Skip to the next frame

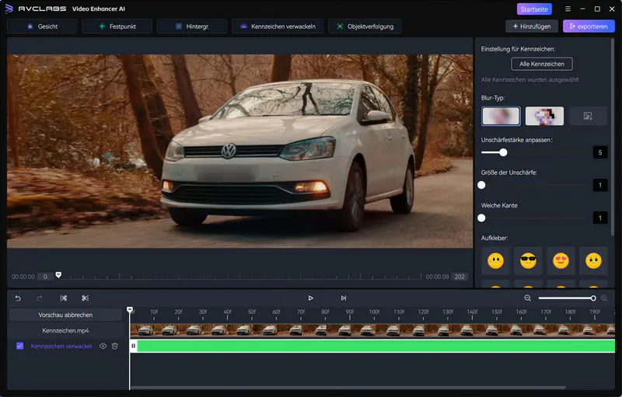343,298
